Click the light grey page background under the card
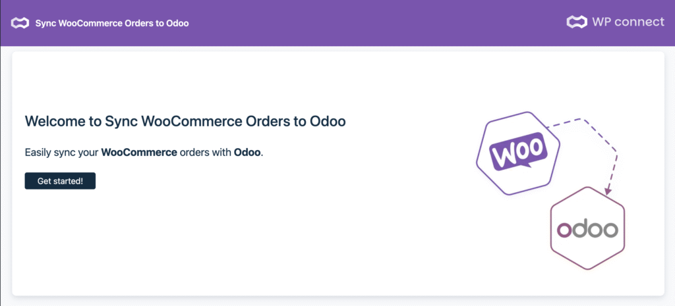The height and width of the screenshot is (306, 675). (330, 301)
